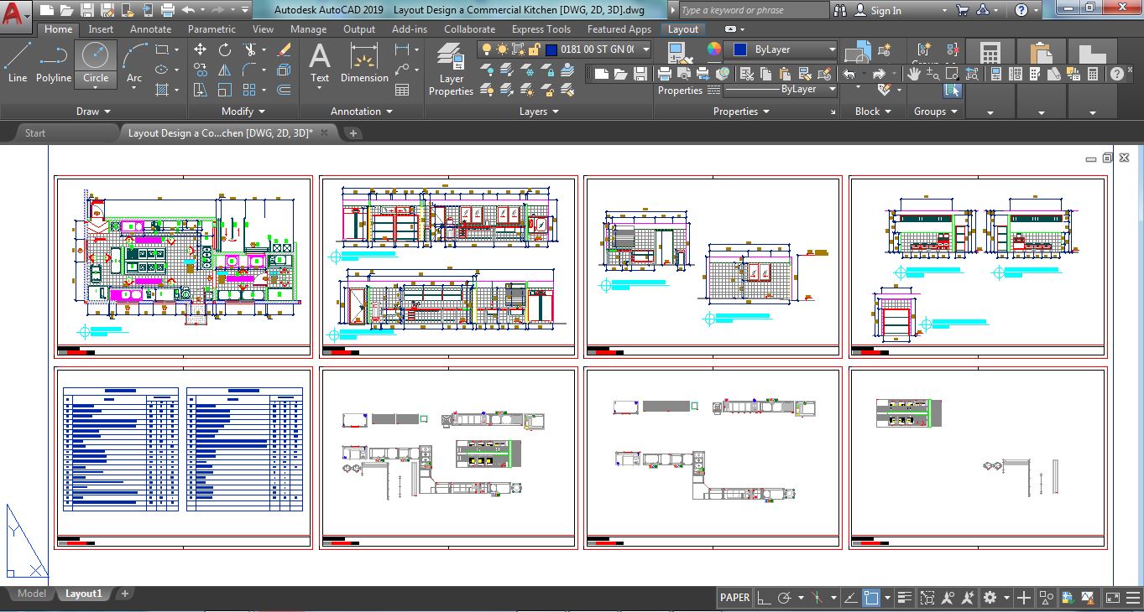Toggle Object Snap Tracking in status bar

[849, 598]
